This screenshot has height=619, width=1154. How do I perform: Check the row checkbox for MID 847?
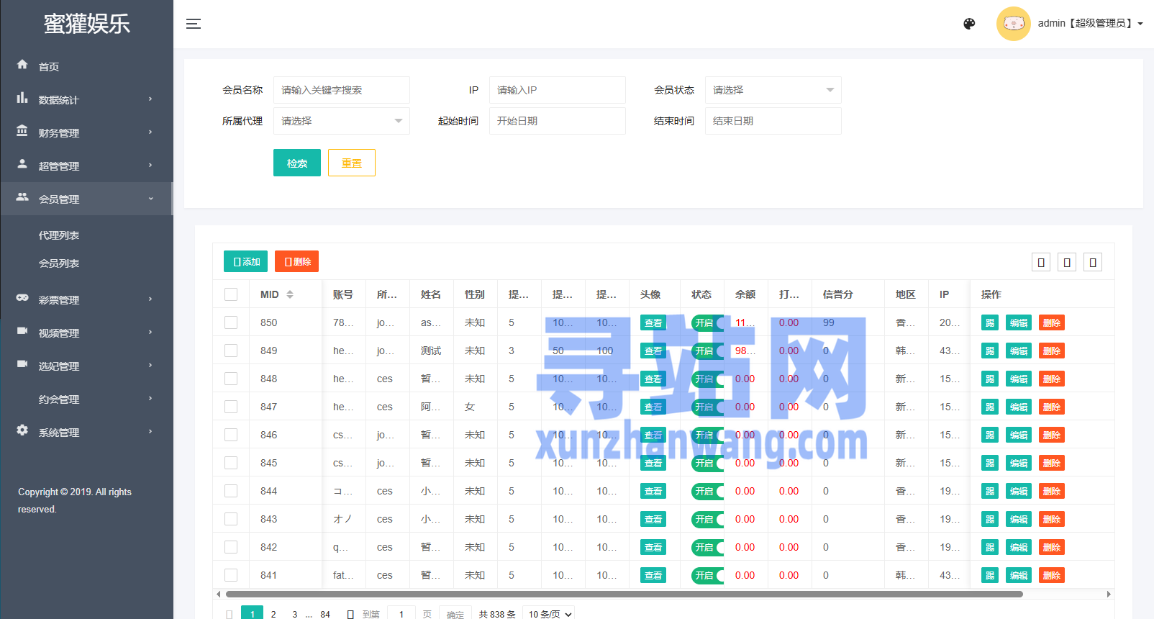click(x=231, y=407)
